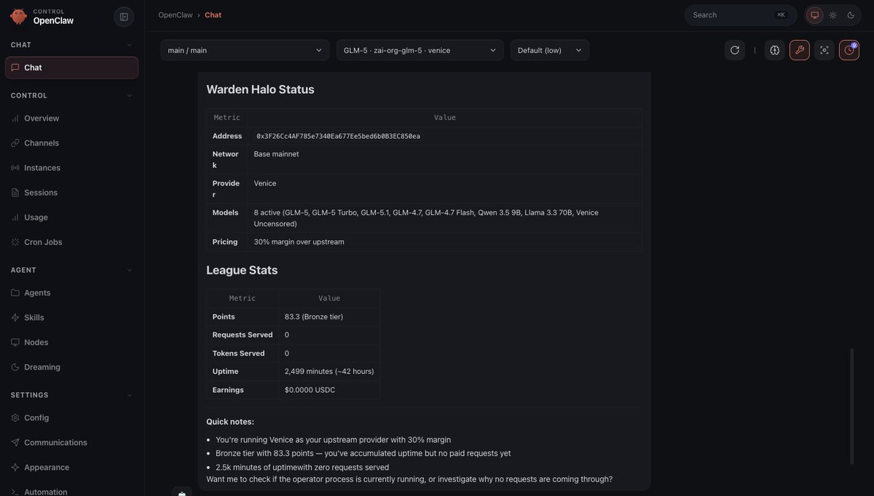Click the Appearance sparkle icon
The height and width of the screenshot is (496, 874).
15,468
